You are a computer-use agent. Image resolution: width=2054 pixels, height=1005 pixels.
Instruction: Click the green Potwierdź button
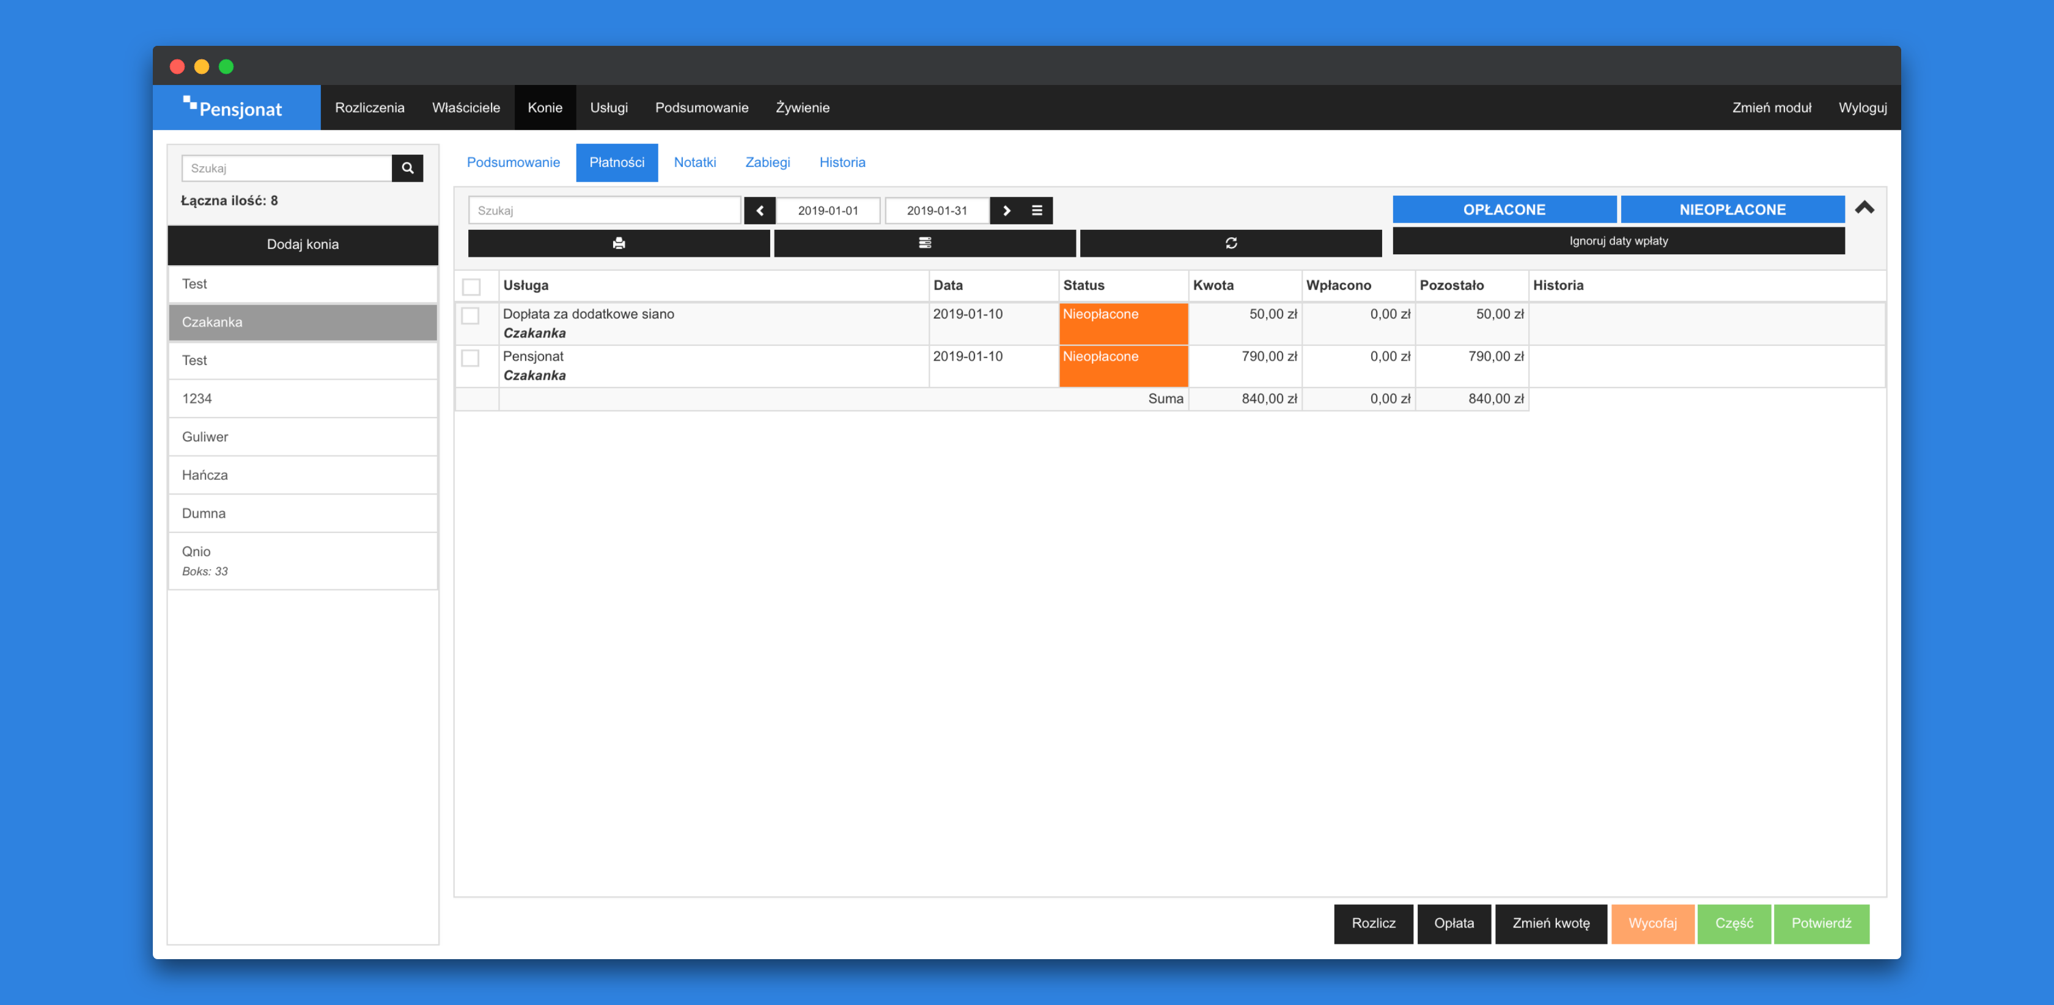click(x=1820, y=923)
